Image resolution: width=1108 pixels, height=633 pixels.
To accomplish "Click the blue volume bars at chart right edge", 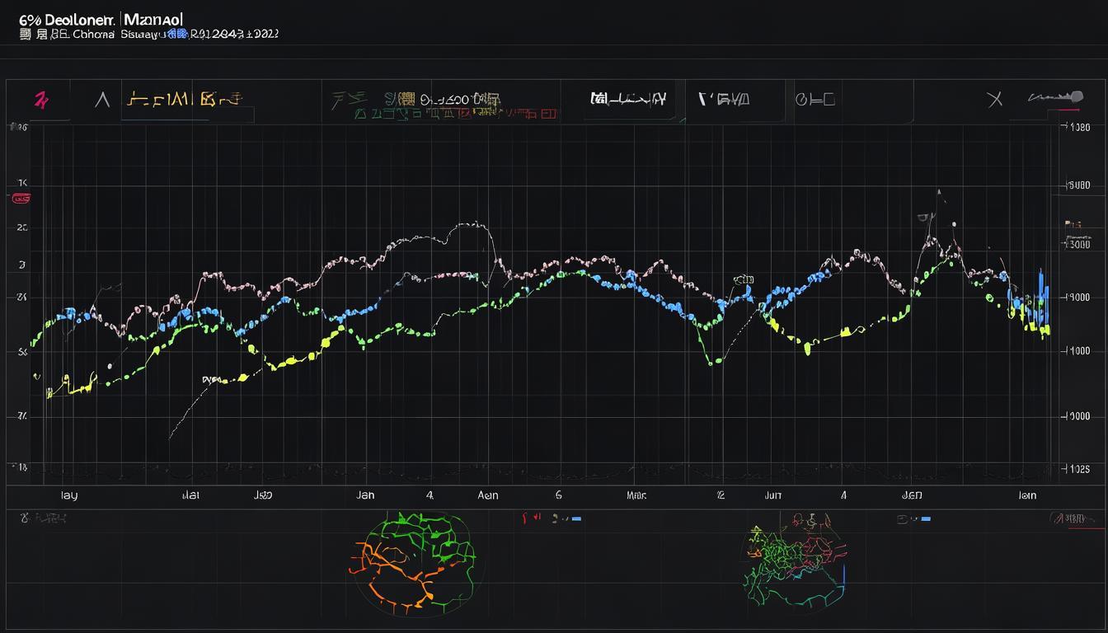I will point(1042,297).
